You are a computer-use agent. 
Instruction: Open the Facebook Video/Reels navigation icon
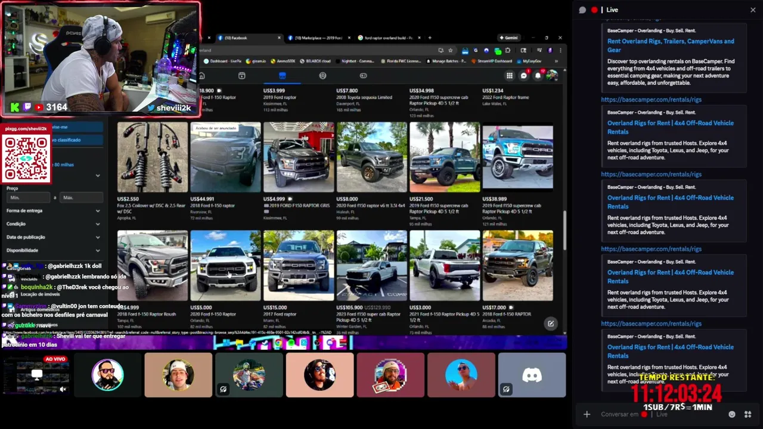(241, 76)
